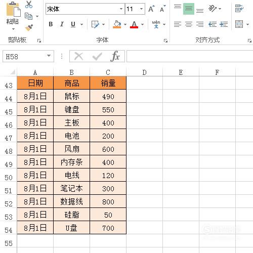
Task: Select row 55 header
Action: [x=9, y=241]
